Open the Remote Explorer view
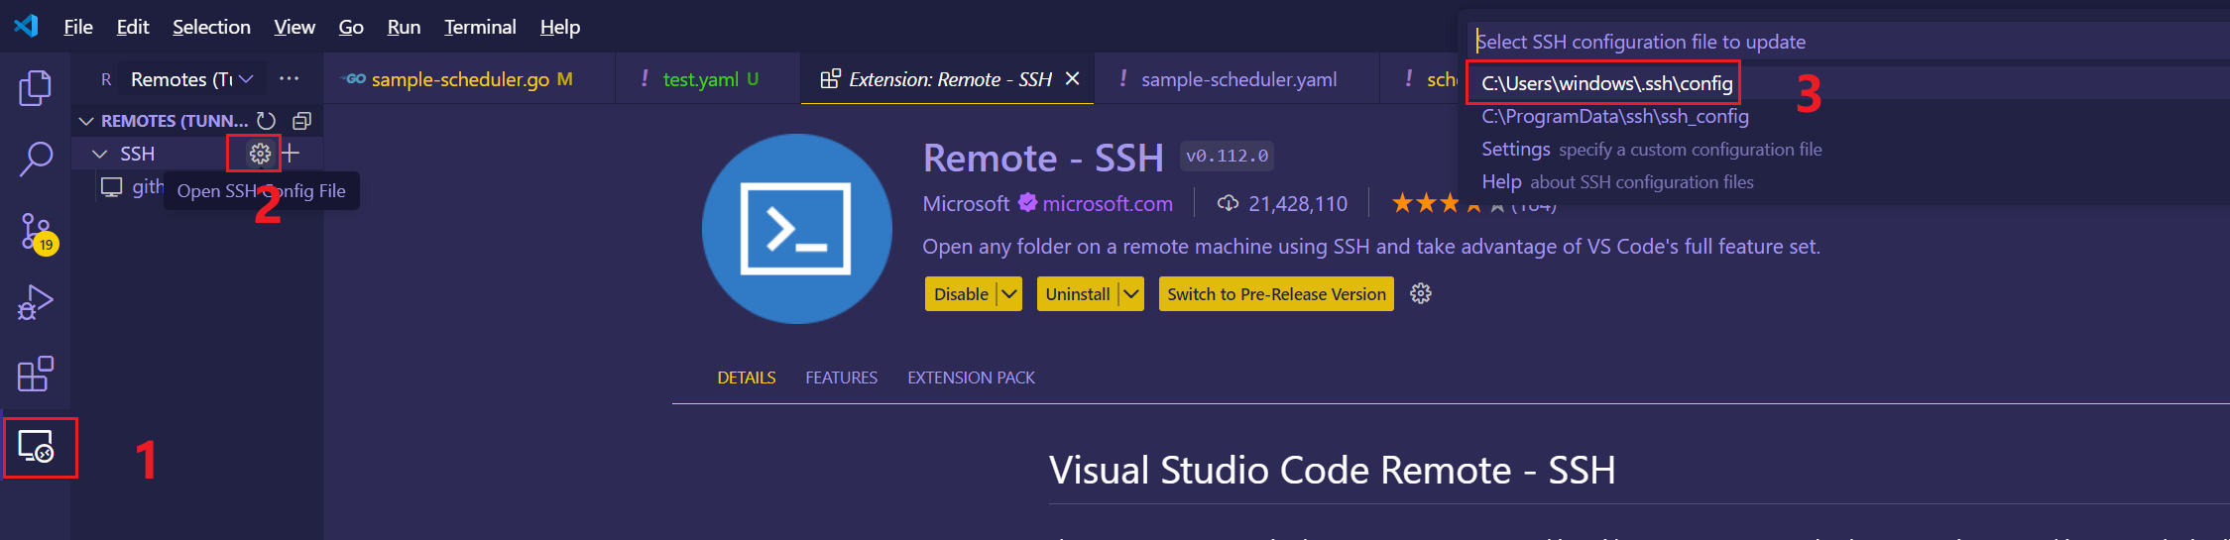 click(37, 448)
